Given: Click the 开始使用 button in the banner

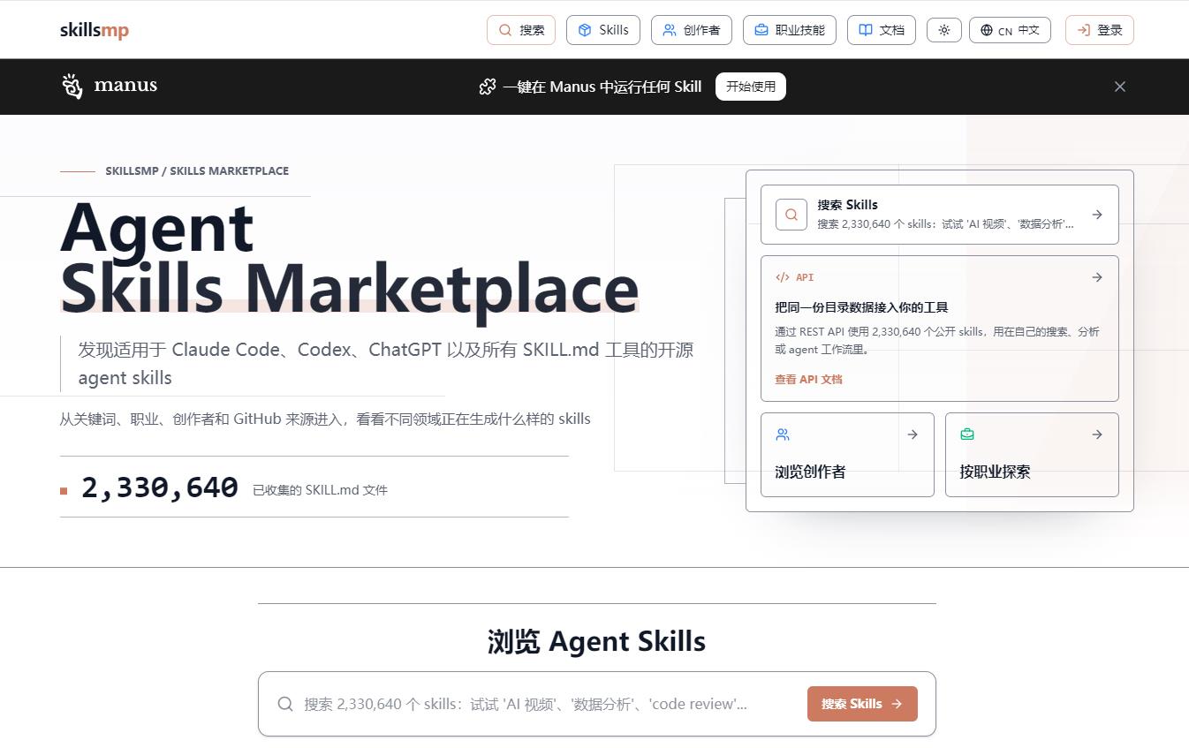Looking at the screenshot, I should (x=751, y=87).
